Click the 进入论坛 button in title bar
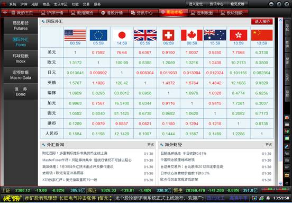This screenshot has width=292, height=203. pyautogui.click(x=196, y=4)
